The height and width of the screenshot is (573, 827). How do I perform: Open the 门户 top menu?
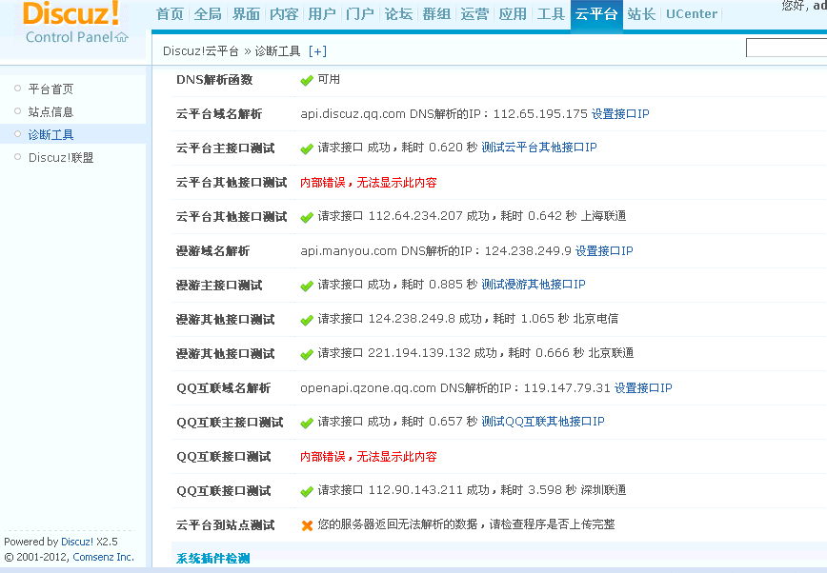click(x=360, y=14)
